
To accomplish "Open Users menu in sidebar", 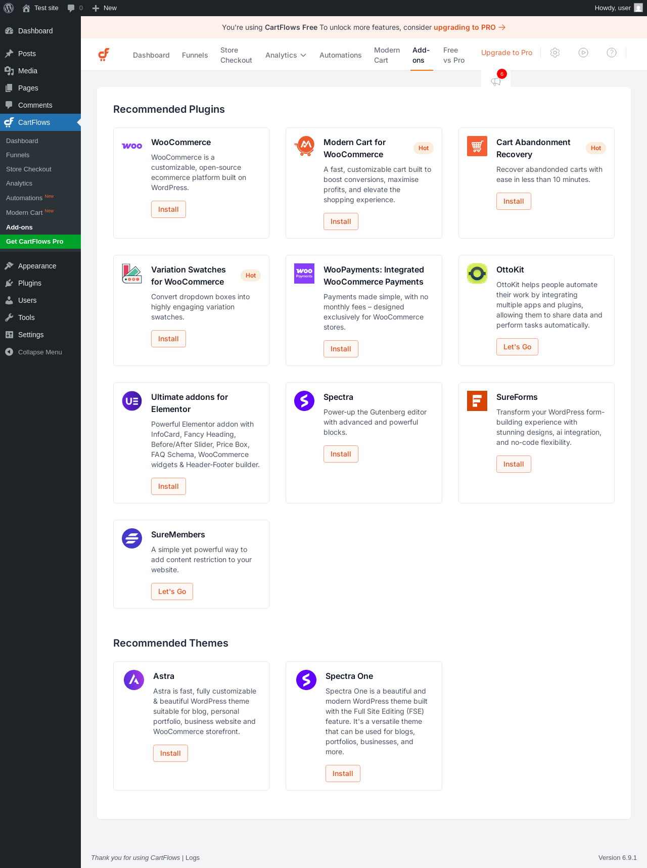I will (x=40, y=300).
